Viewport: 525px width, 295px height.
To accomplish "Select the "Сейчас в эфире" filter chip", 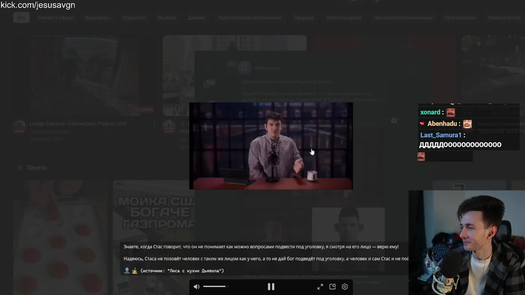I will tap(56, 18).
